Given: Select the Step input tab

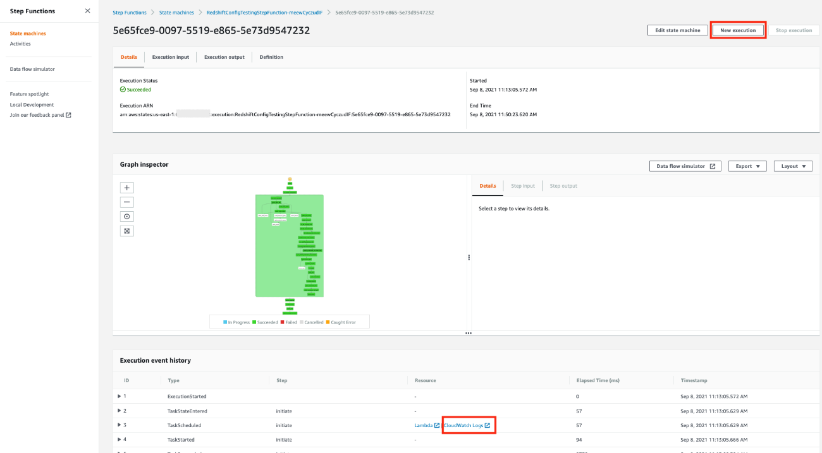Looking at the screenshot, I should pyautogui.click(x=523, y=186).
